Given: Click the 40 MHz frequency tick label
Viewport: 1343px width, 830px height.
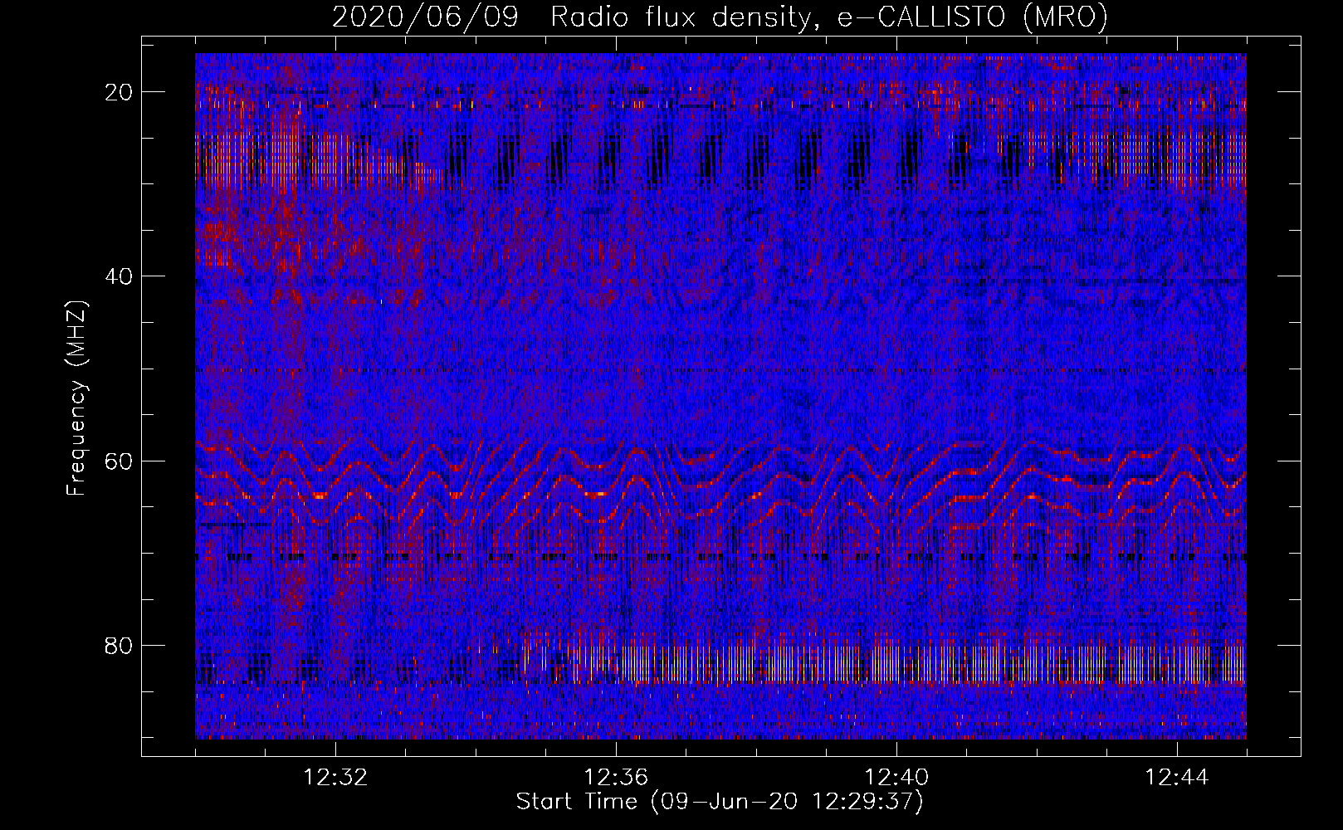Looking at the screenshot, I should 120,276.
